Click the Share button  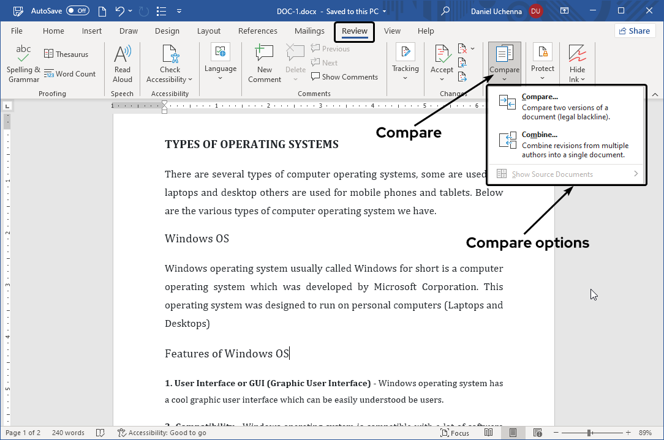[635, 31]
